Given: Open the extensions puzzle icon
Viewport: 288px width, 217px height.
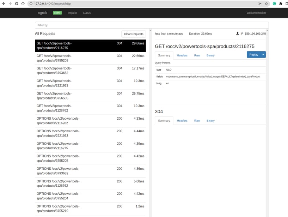Looking at the screenshot, I should pos(281,3).
